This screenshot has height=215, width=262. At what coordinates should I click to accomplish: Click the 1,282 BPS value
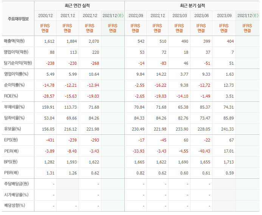click(x=49, y=162)
